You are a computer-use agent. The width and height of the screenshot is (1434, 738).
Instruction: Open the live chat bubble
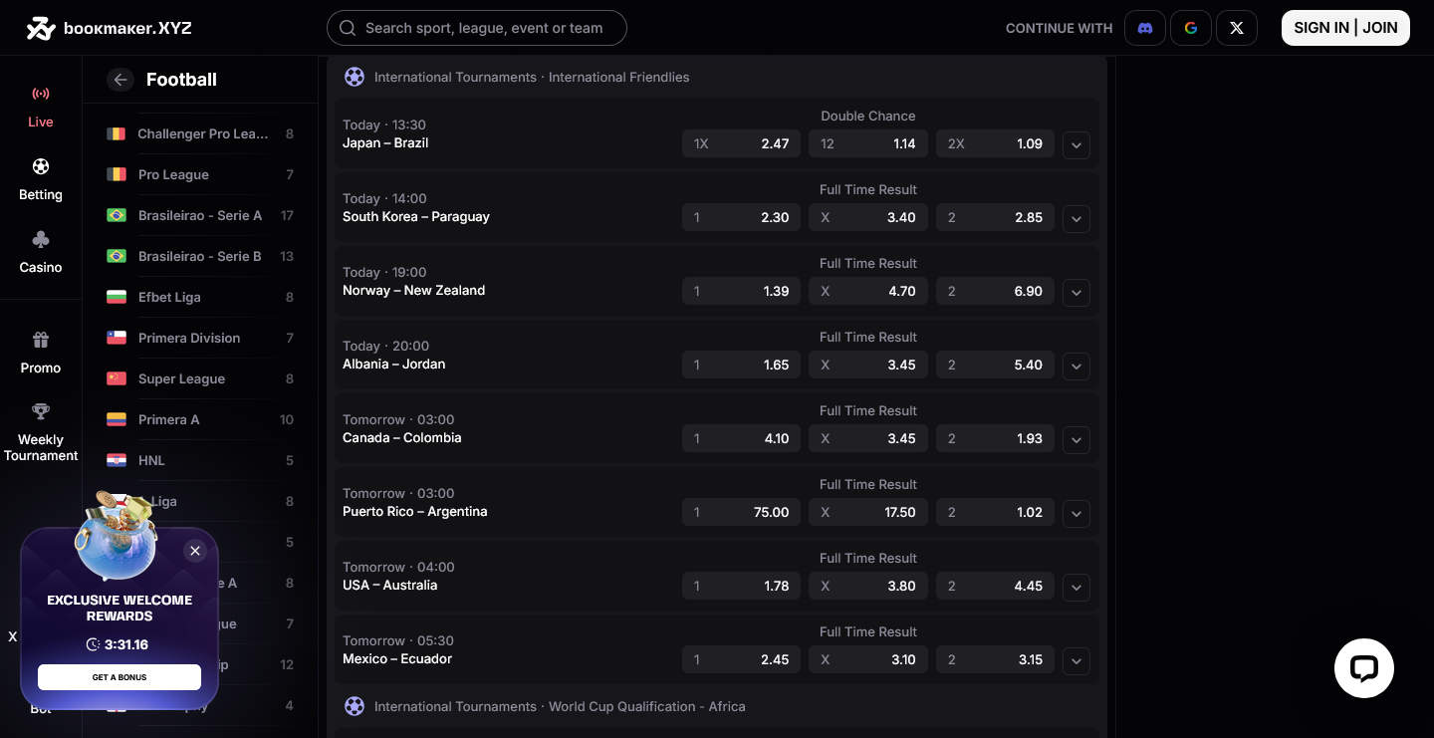point(1363,668)
